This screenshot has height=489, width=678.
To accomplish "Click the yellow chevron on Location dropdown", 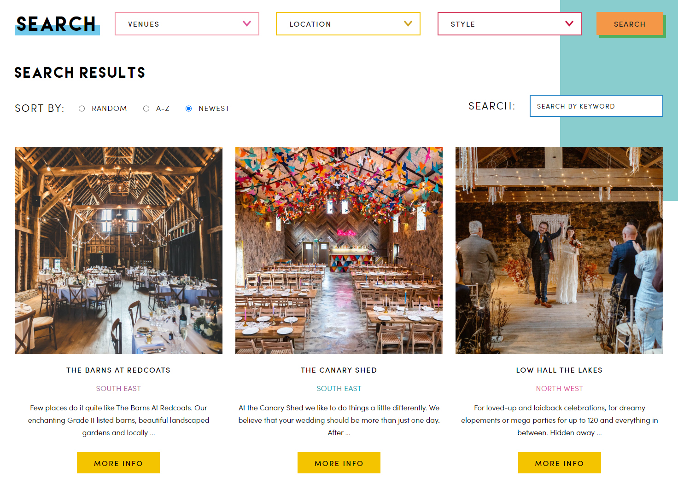I will click(408, 23).
